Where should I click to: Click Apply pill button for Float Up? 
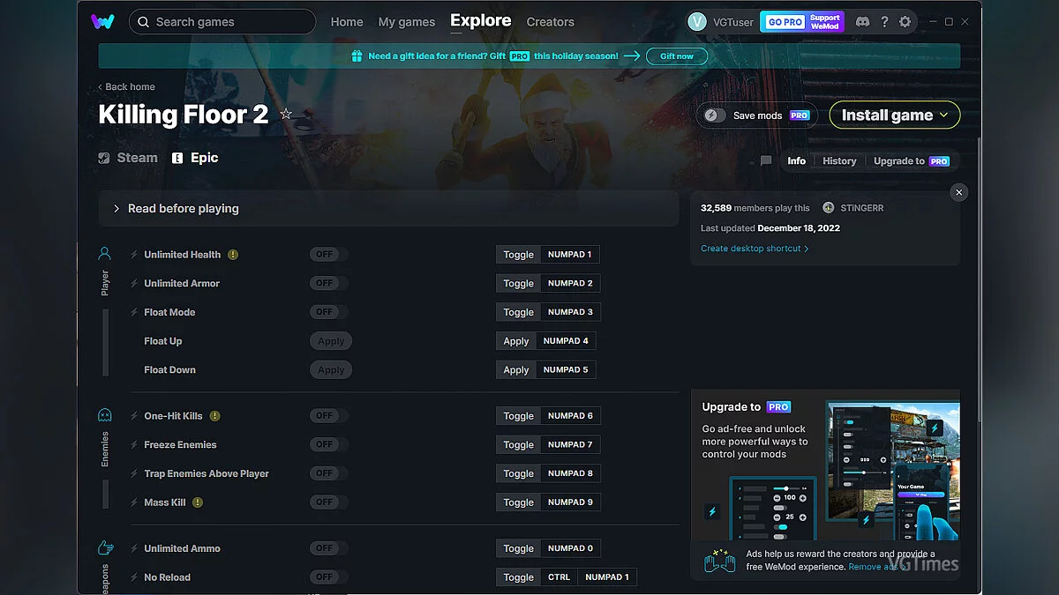(x=331, y=341)
